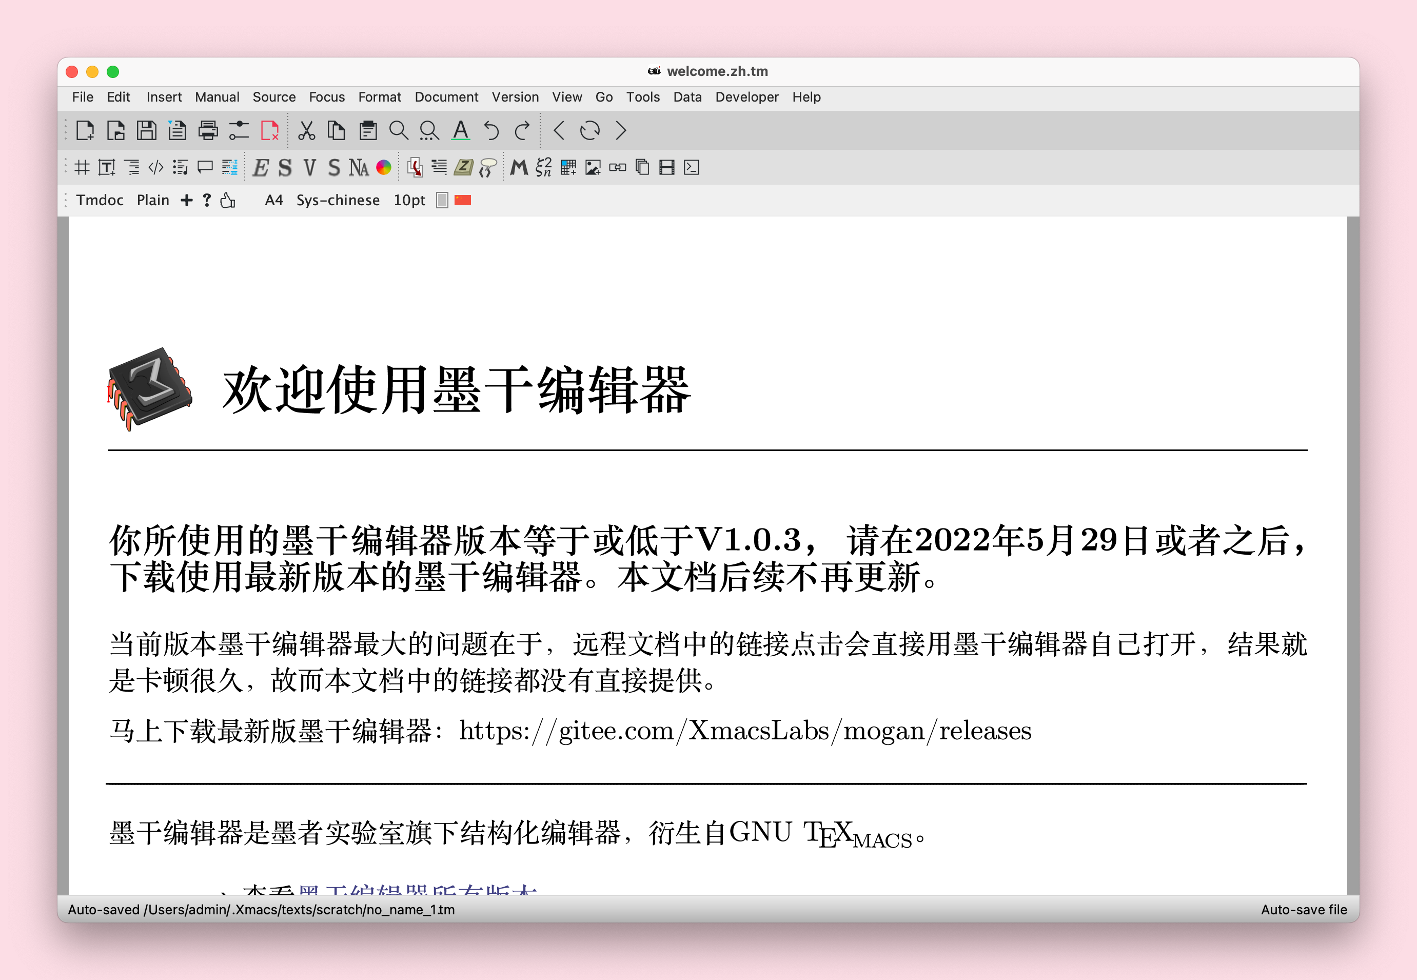Open the Sys-chinese font dropdown
1417x980 pixels.
[338, 200]
